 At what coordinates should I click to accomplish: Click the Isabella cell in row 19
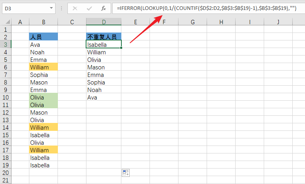tap(43, 165)
